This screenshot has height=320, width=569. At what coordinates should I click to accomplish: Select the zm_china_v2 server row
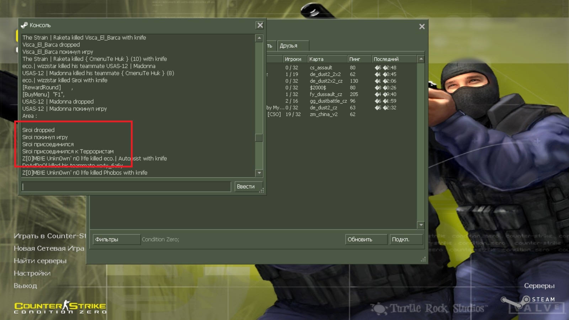coord(324,114)
